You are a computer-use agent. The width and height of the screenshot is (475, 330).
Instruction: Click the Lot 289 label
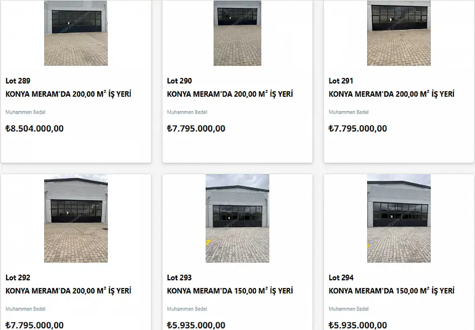point(18,81)
